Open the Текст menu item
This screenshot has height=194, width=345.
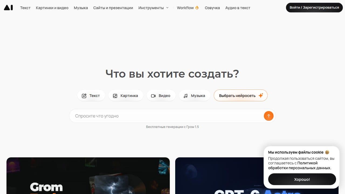[x=25, y=8]
